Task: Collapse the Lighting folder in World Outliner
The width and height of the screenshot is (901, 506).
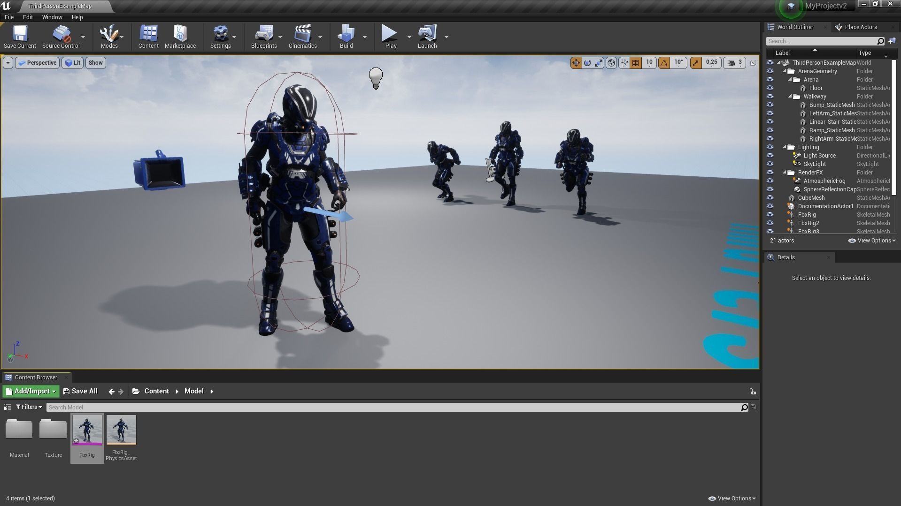Action: 785,147
